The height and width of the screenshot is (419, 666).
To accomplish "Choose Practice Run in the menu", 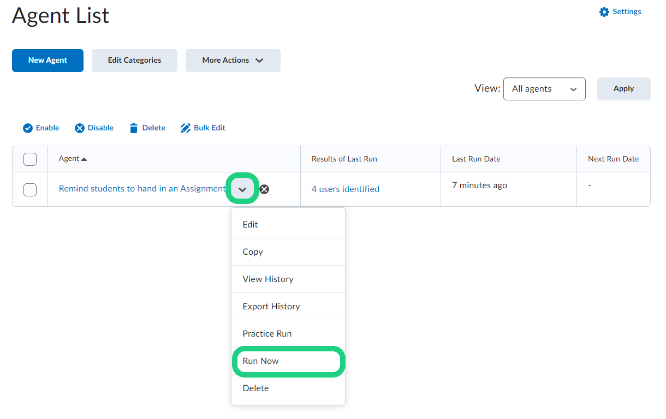I will (x=267, y=334).
